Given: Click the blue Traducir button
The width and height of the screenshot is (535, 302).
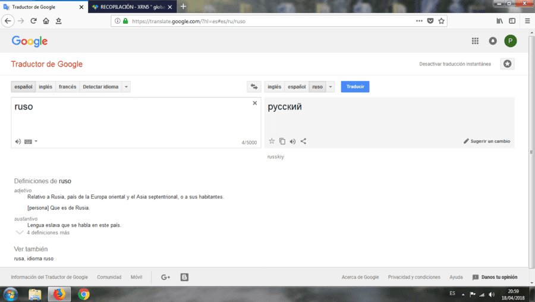Looking at the screenshot, I should click(355, 87).
